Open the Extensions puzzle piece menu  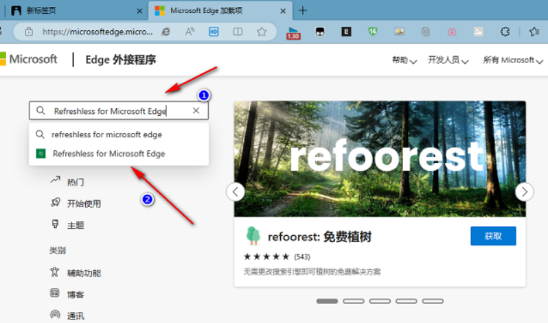tap(505, 32)
